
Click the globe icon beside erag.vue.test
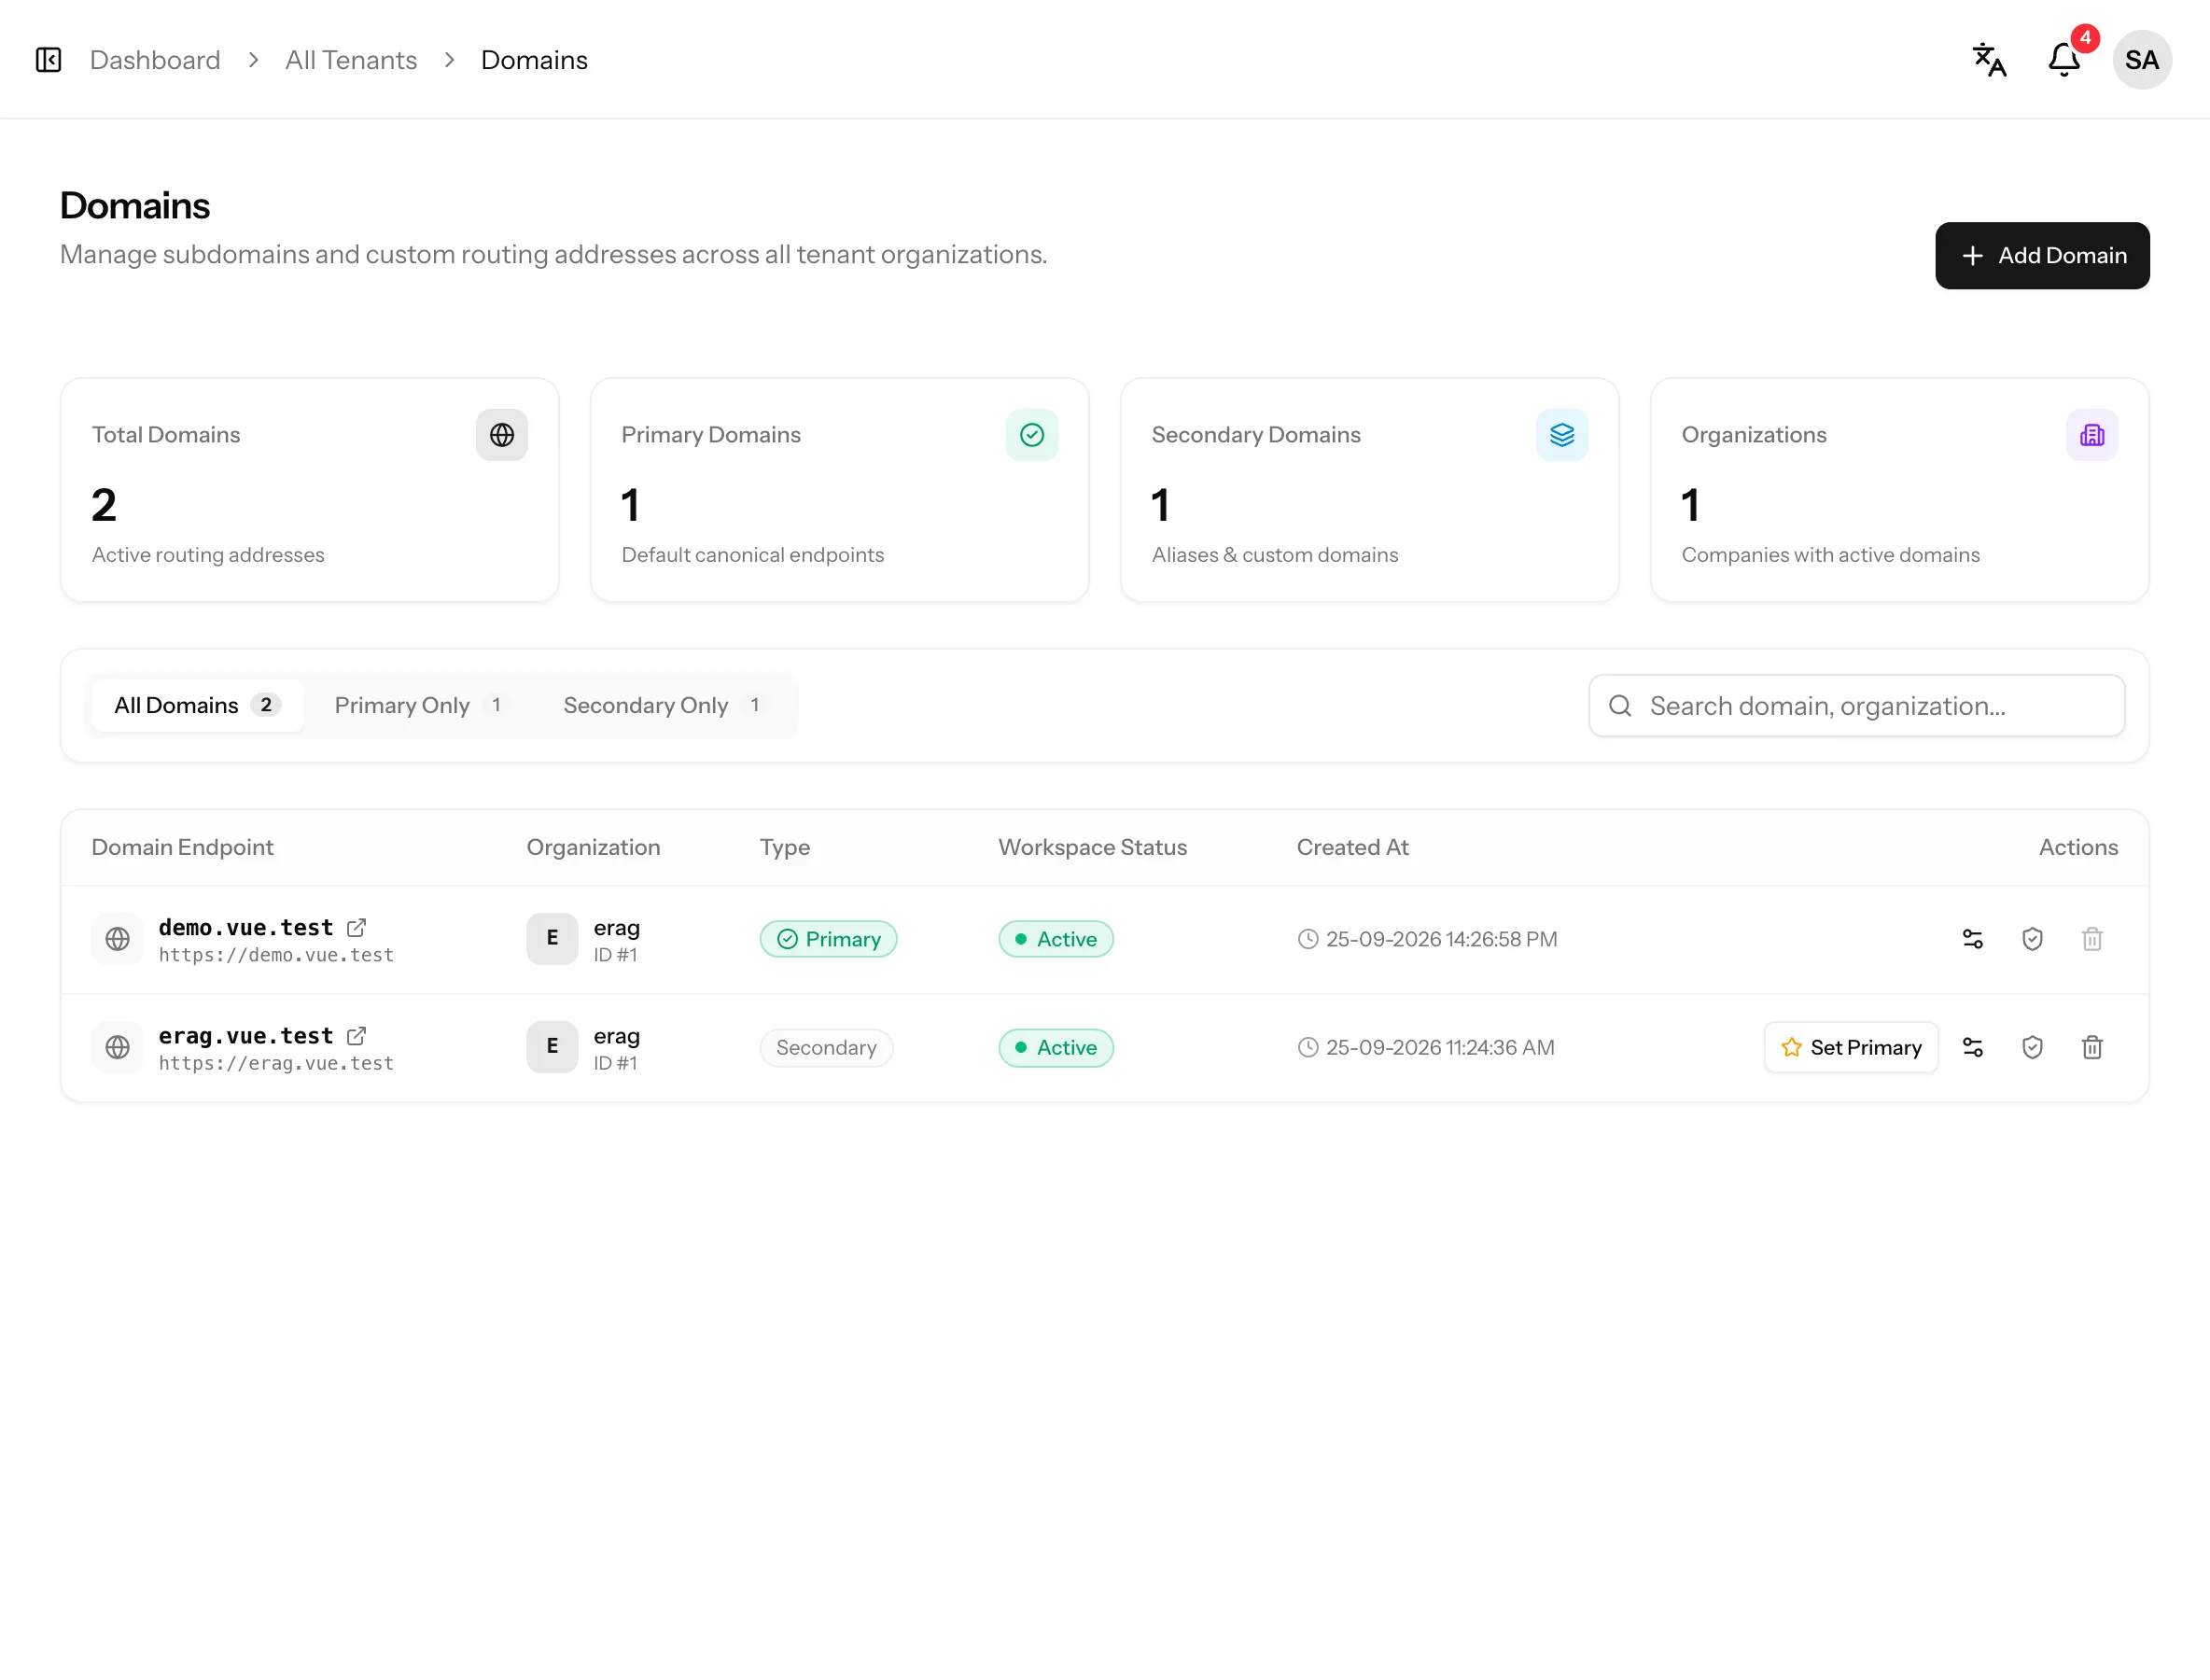(x=118, y=1047)
